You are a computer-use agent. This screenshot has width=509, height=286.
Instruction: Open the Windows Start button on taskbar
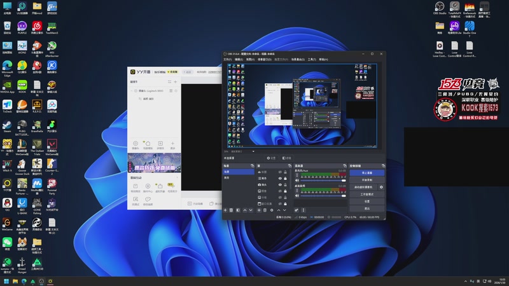tap(6, 281)
